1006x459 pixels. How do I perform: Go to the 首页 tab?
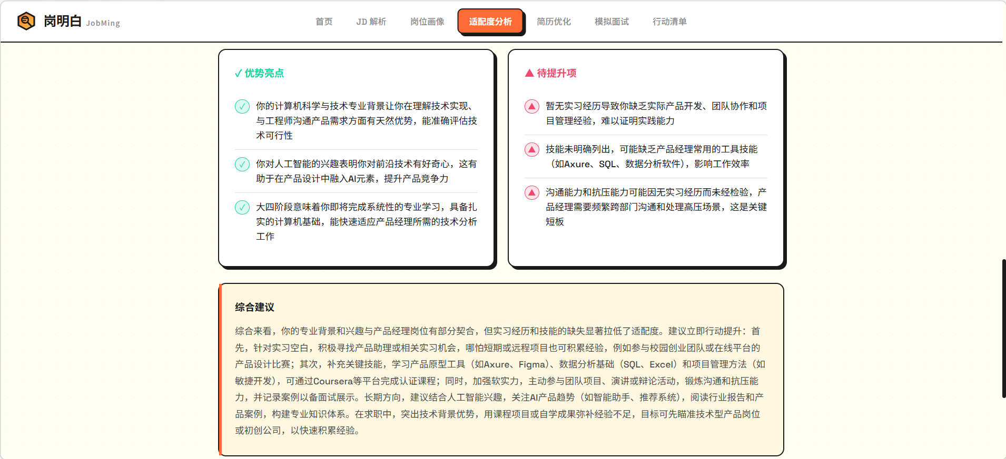click(324, 22)
